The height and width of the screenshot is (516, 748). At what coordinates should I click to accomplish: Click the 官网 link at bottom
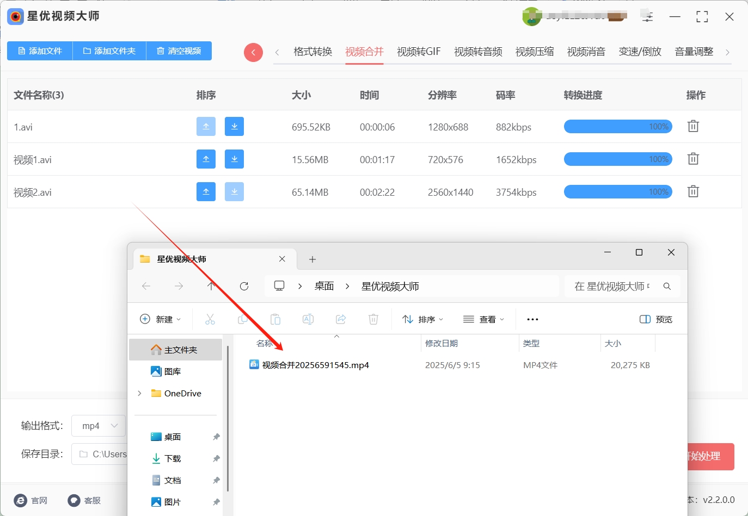pyautogui.click(x=31, y=500)
